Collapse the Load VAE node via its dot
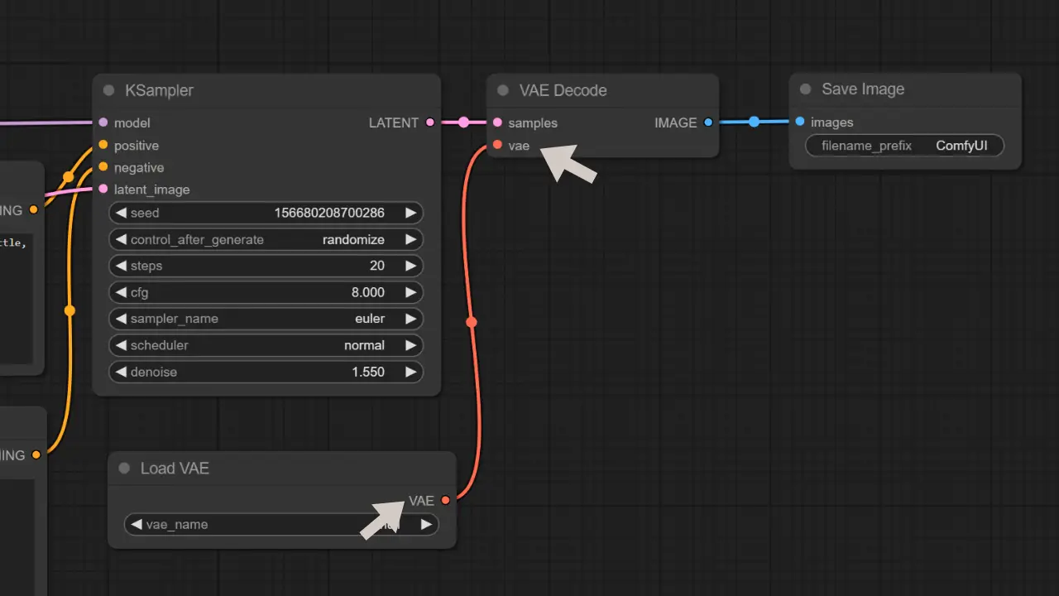The width and height of the screenshot is (1059, 596). pyautogui.click(x=124, y=469)
